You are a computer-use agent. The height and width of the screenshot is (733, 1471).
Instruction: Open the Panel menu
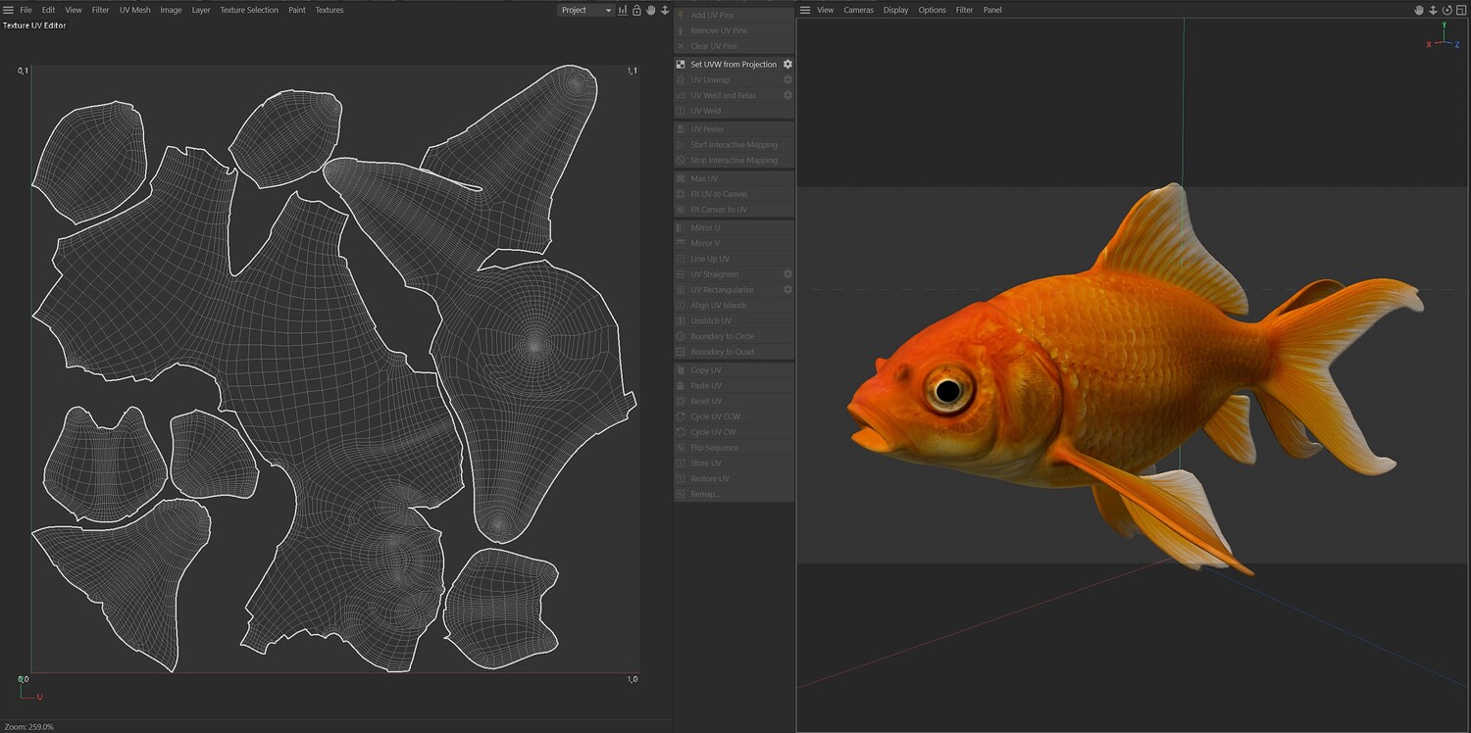click(993, 10)
